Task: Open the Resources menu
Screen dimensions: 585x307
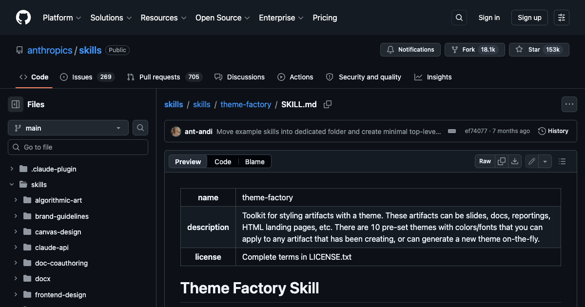Action: click(163, 18)
